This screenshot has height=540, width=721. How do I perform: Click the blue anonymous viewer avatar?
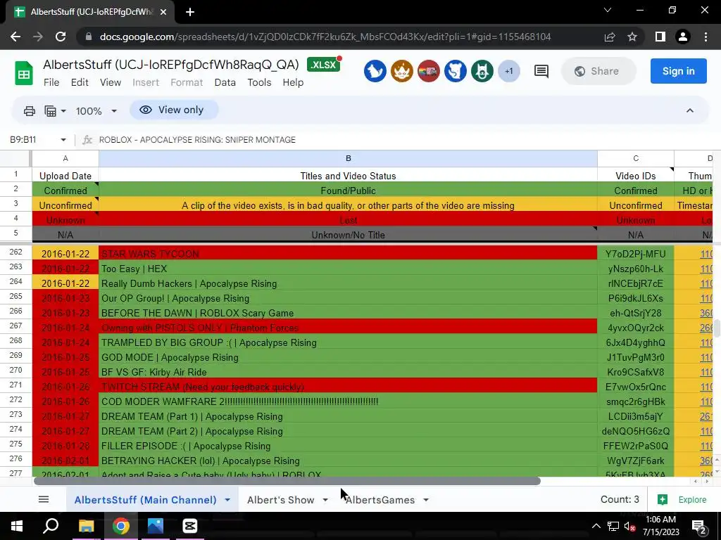[x=375, y=71]
